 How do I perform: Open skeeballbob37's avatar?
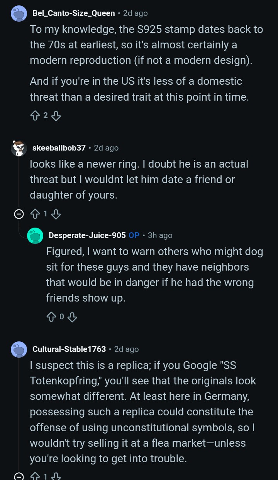click(x=19, y=148)
